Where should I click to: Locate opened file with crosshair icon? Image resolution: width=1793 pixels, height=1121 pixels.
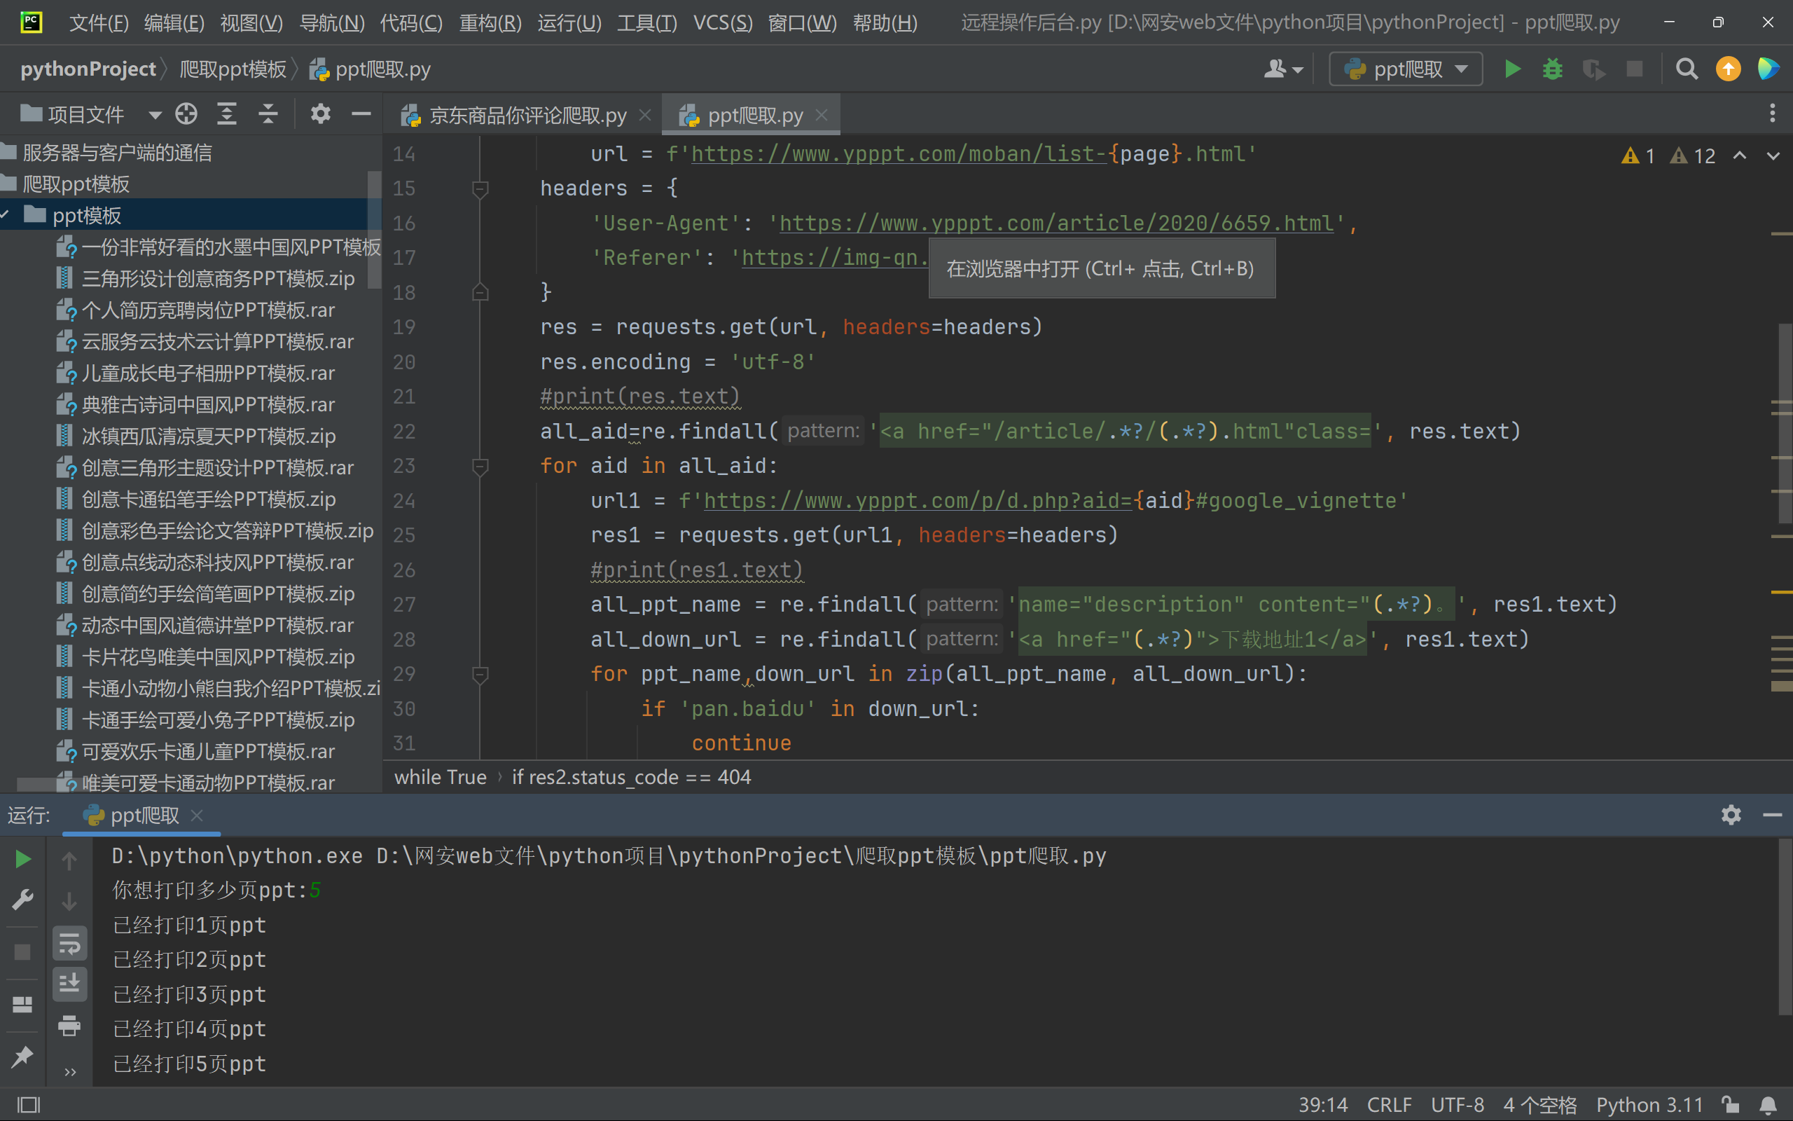[186, 114]
